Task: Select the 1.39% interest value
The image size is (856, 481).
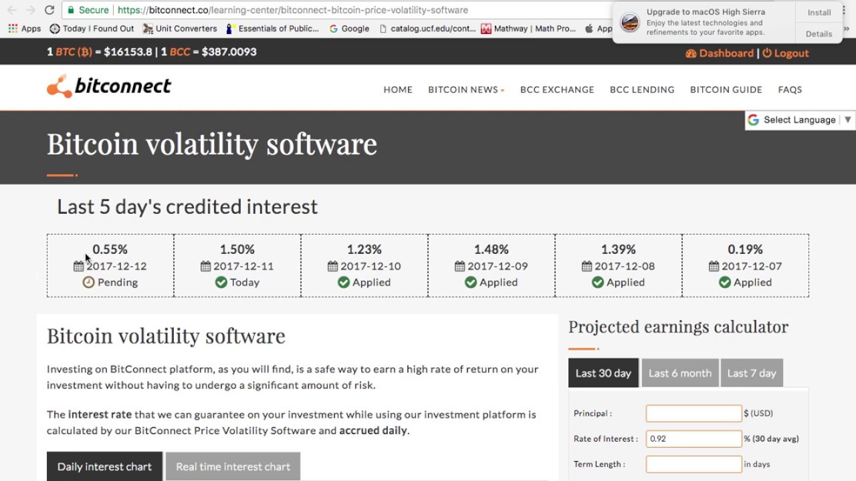Action: [619, 249]
